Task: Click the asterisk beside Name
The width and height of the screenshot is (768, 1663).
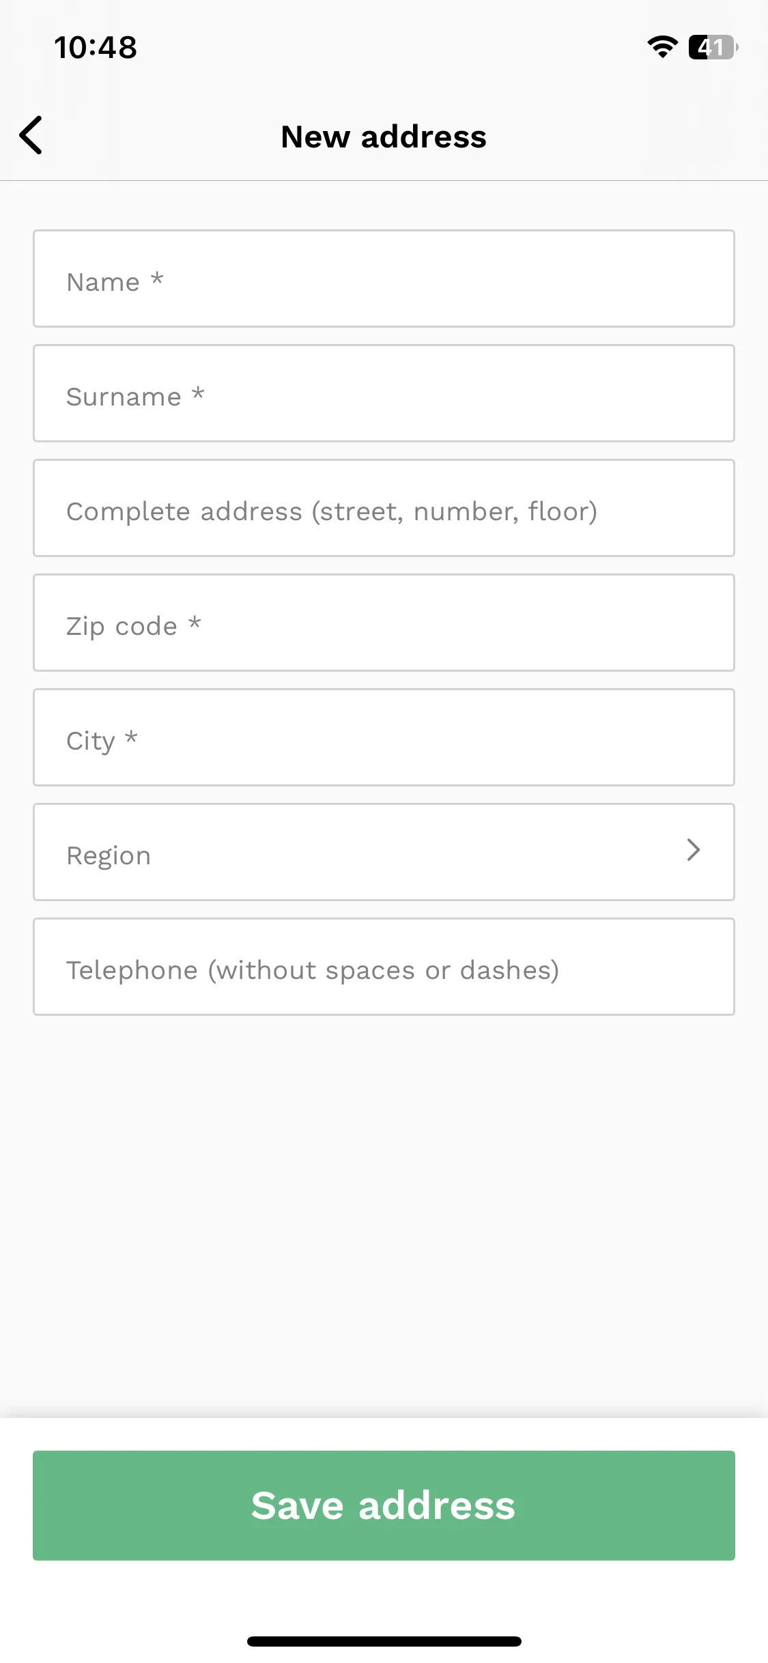Action: coord(157,278)
